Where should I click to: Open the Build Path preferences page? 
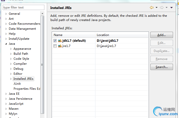pyautogui.click(x=21, y=53)
